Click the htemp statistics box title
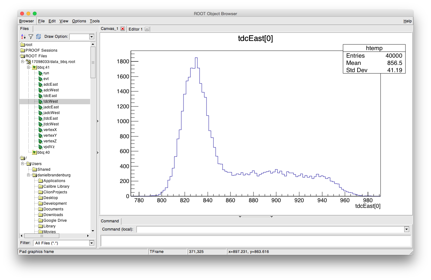 pos(374,48)
